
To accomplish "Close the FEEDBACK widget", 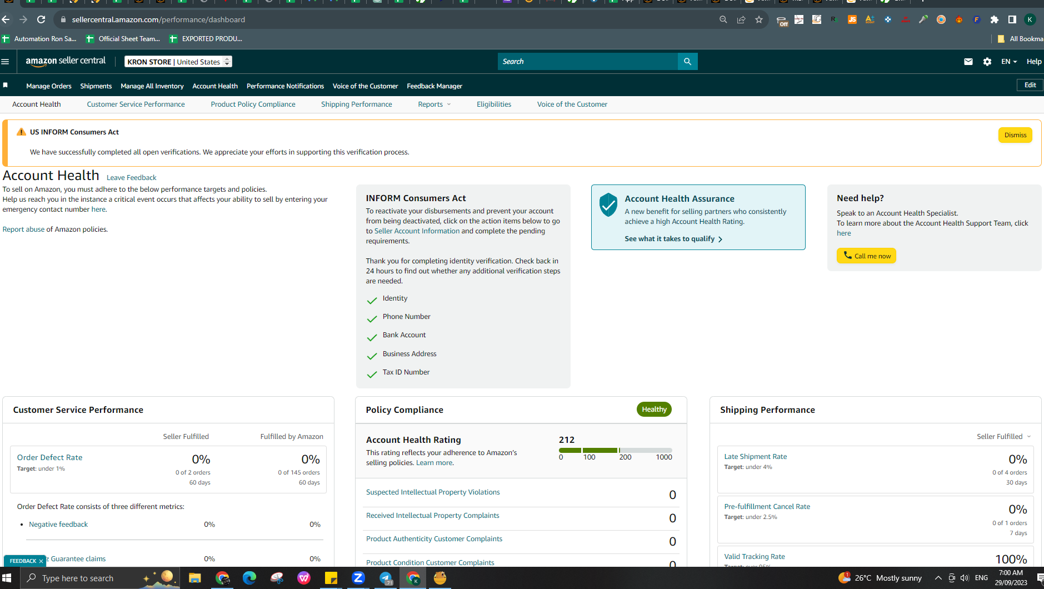I will tap(41, 561).
